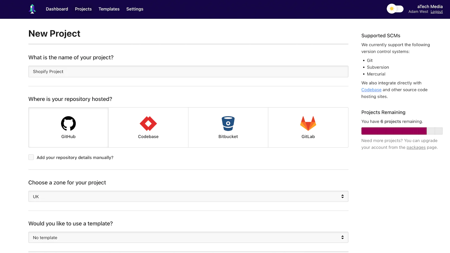Click the Codebase label under the logo
The image size is (450, 253).
(148, 137)
